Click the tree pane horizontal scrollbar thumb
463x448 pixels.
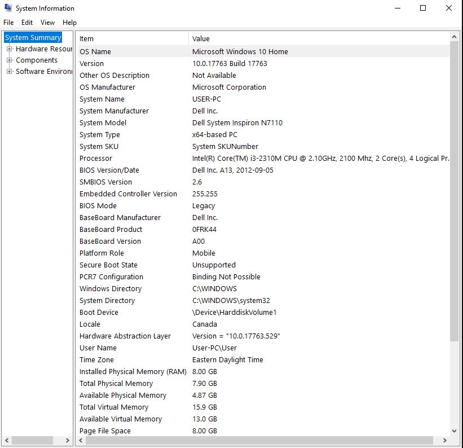(x=32, y=440)
